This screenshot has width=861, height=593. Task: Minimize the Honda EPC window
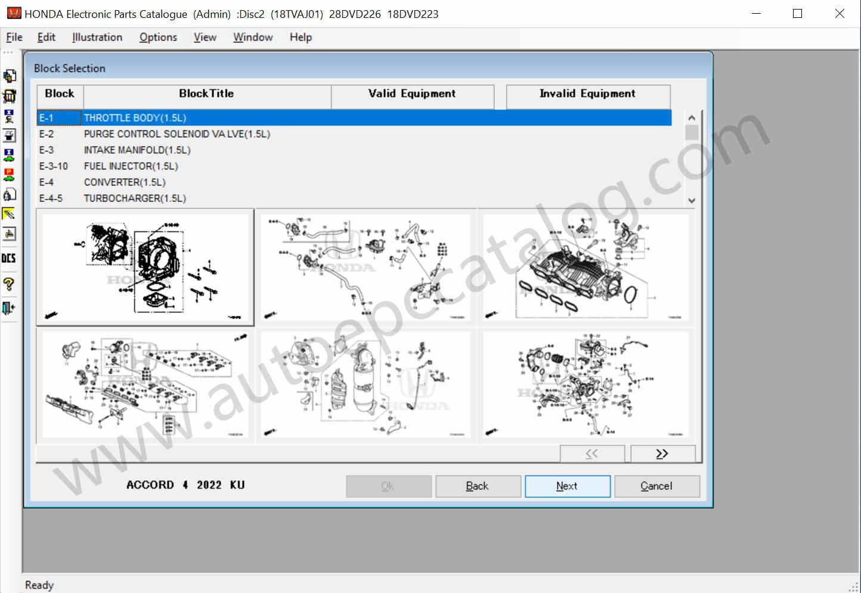tap(756, 13)
